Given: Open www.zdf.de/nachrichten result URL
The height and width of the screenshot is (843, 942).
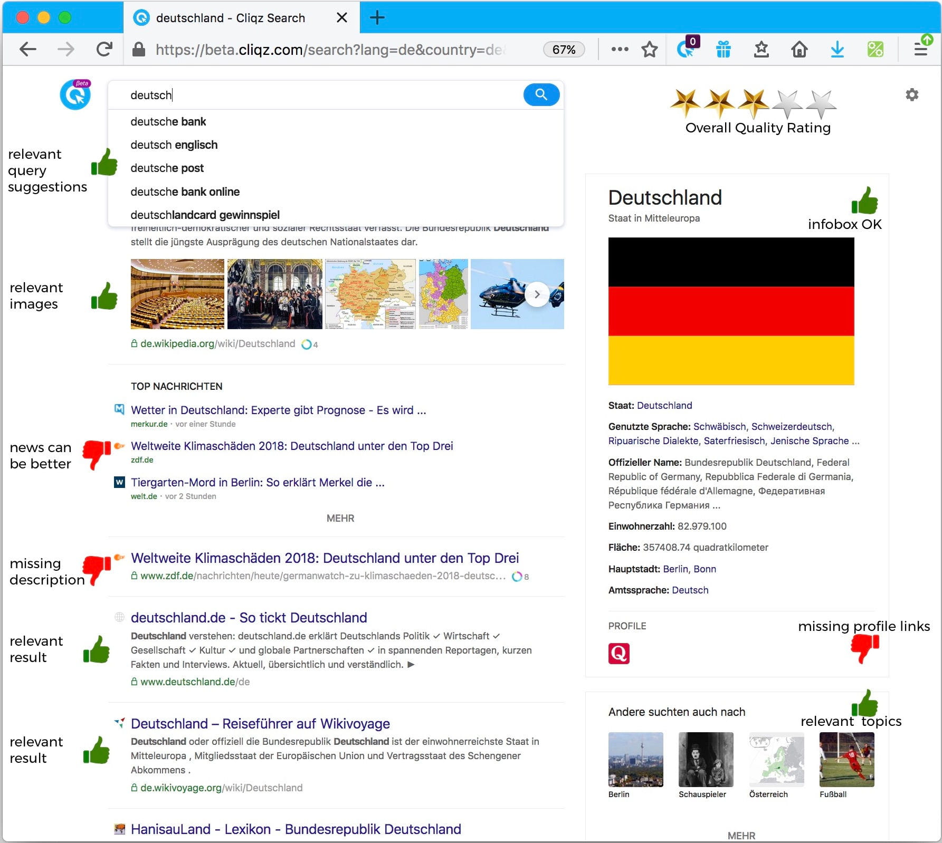Looking at the screenshot, I should click(323, 576).
